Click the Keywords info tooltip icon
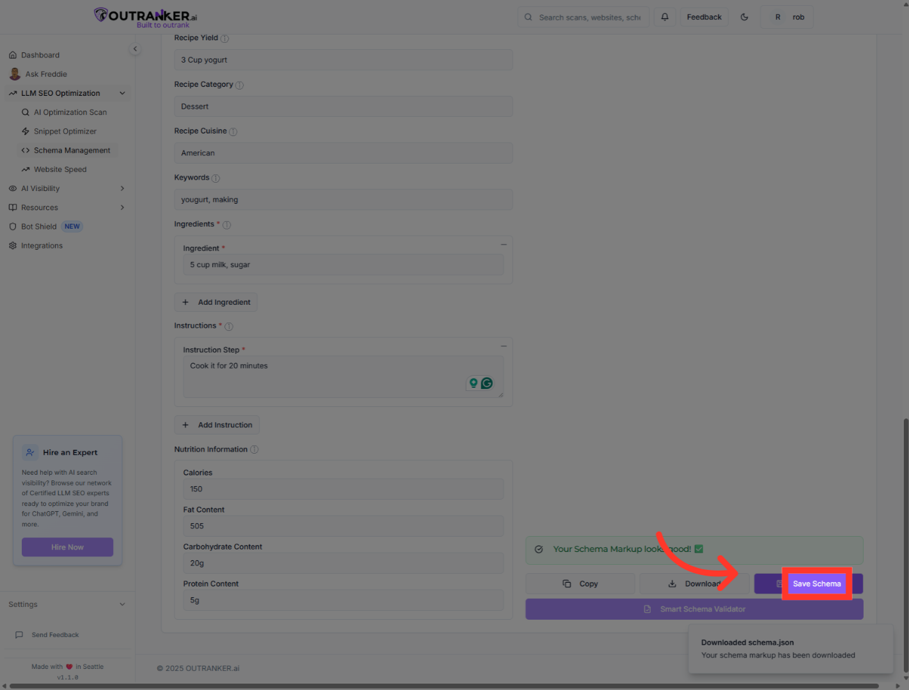This screenshot has height=690, width=909. point(216,178)
